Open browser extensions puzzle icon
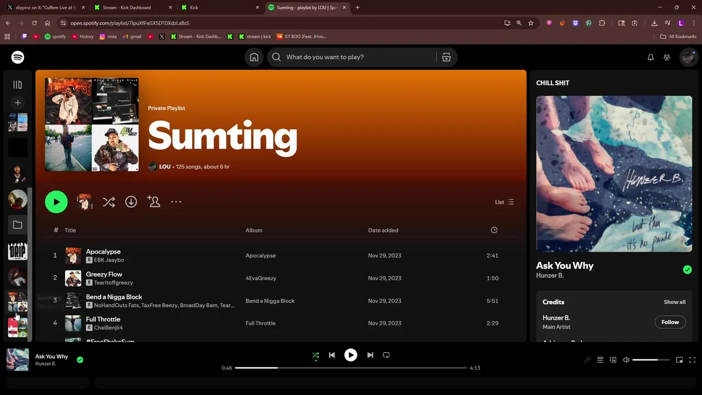 pos(602,23)
